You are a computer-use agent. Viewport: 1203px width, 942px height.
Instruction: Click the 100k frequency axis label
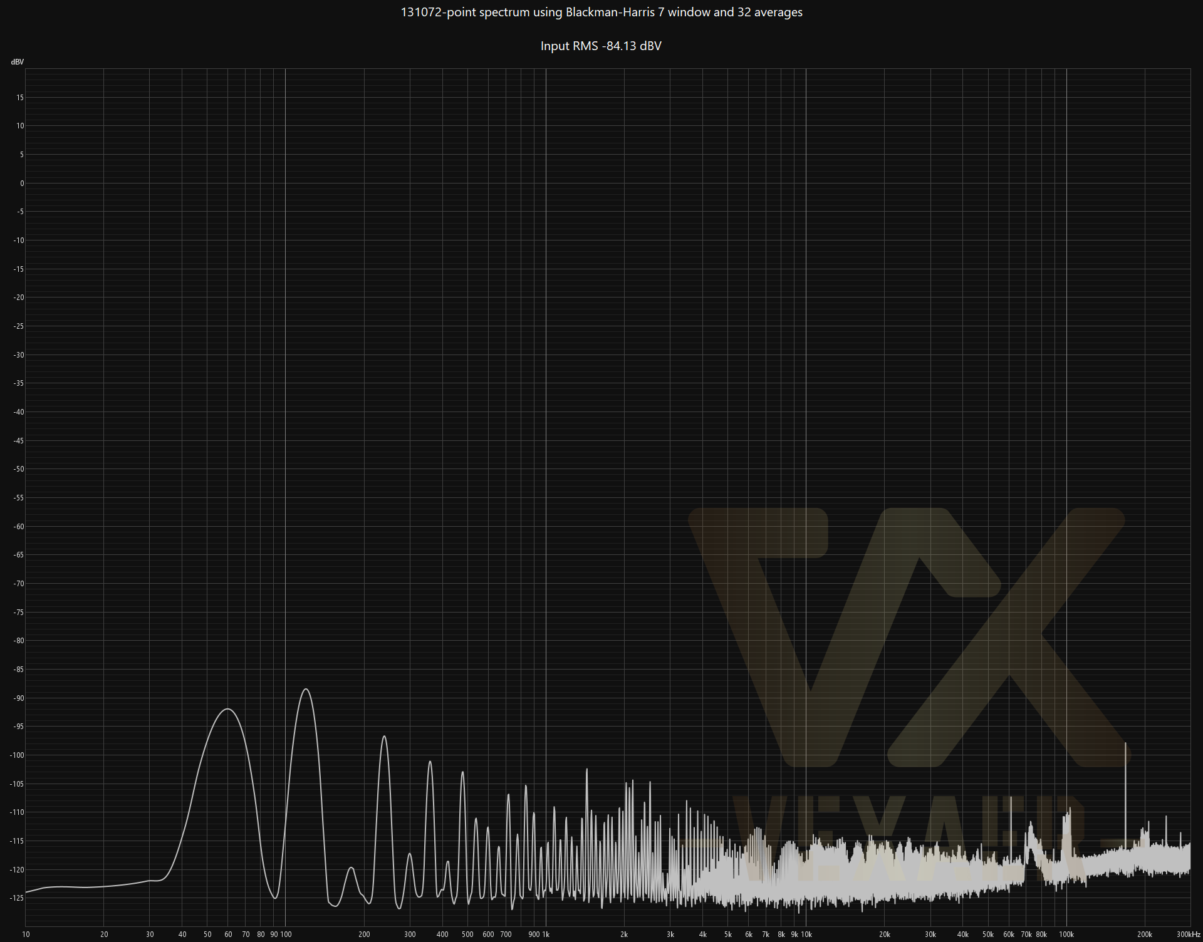click(1066, 934)
